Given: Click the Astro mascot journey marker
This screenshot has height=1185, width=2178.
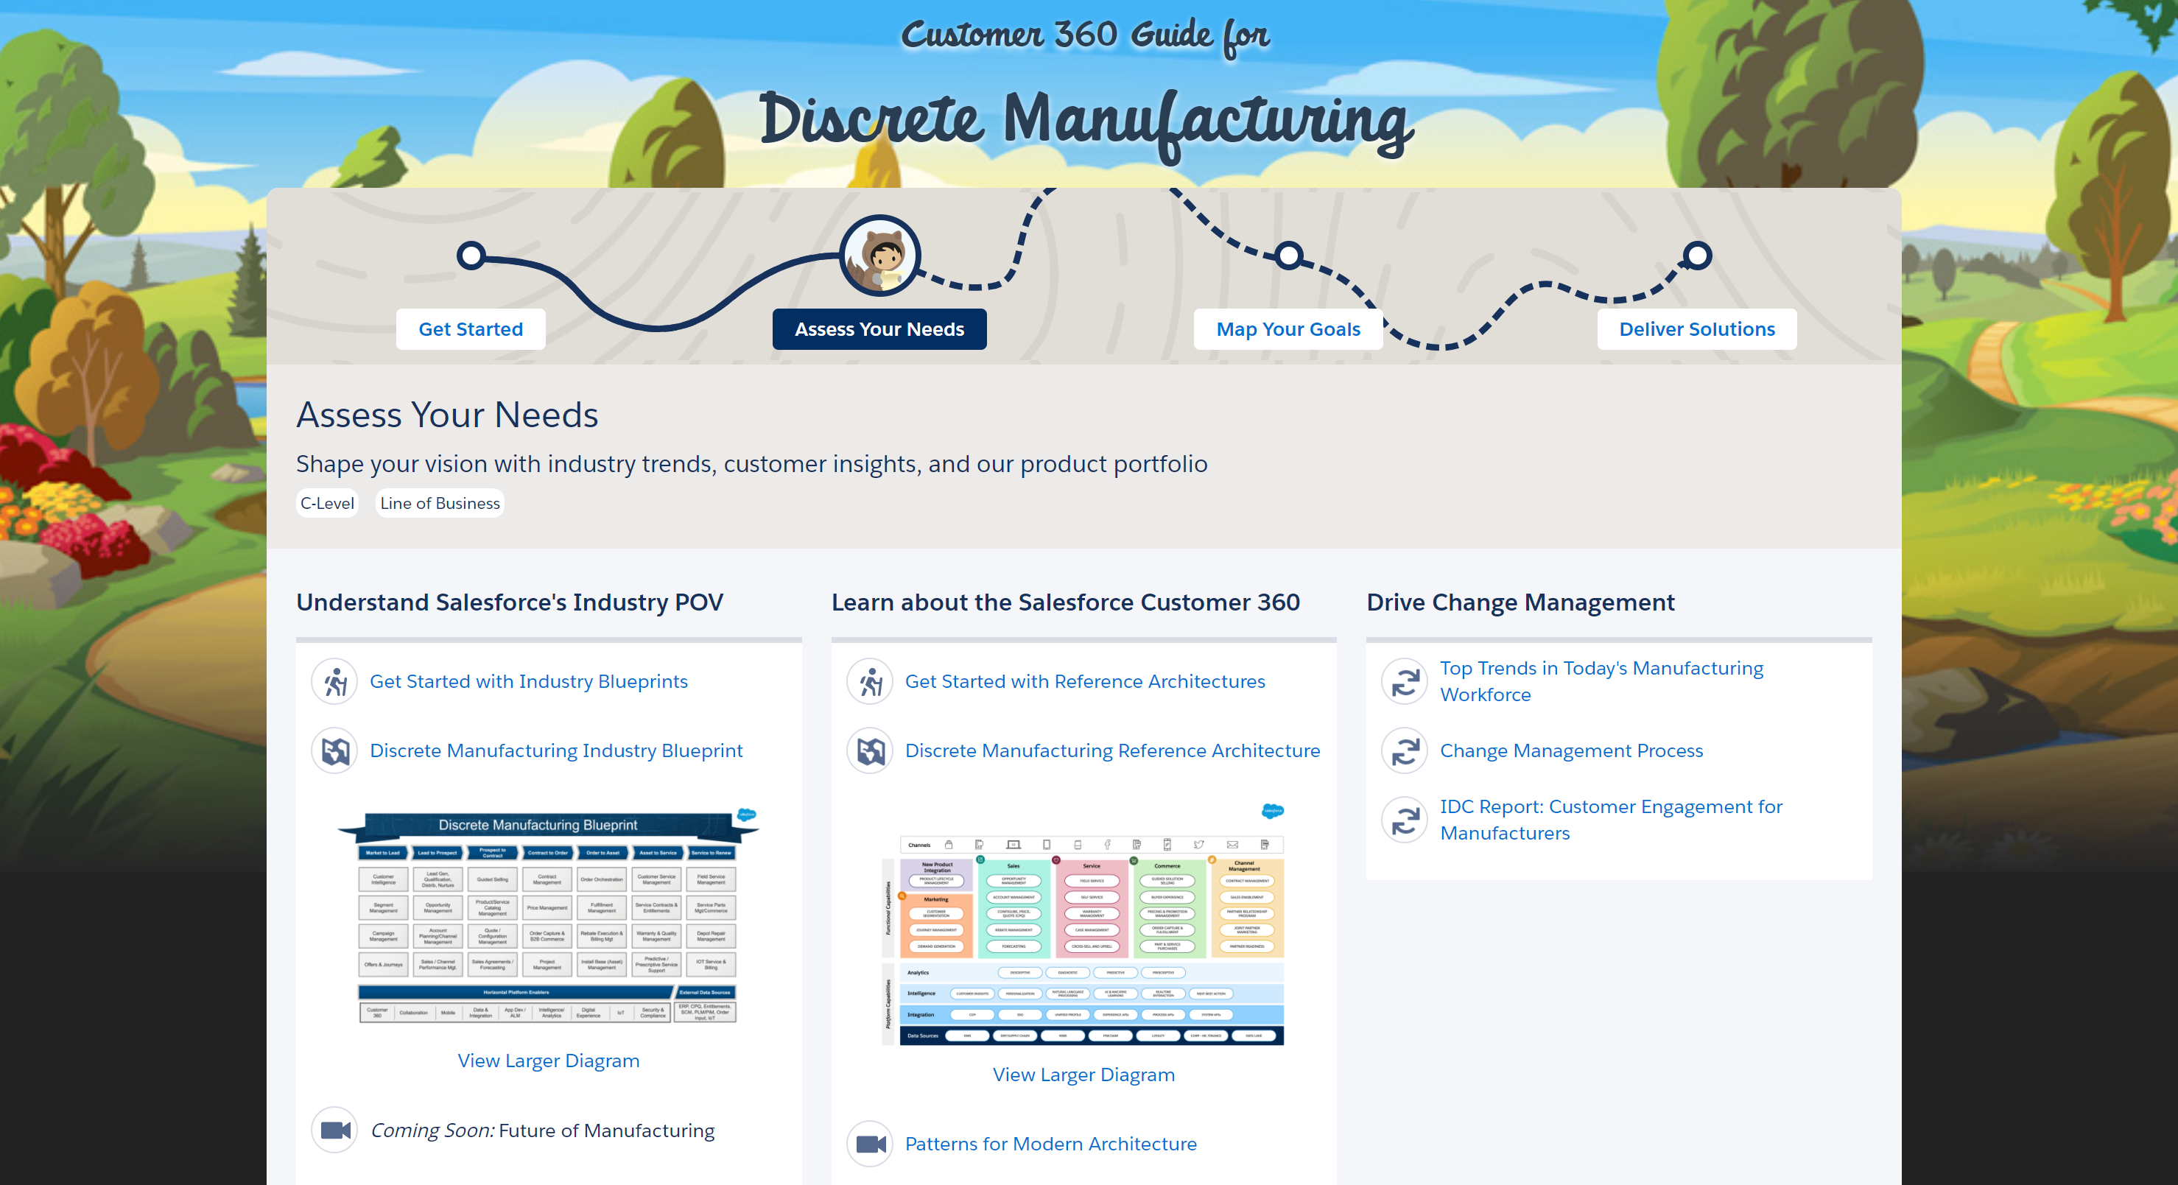Looking at the screenshot, I should click(879, 256).
